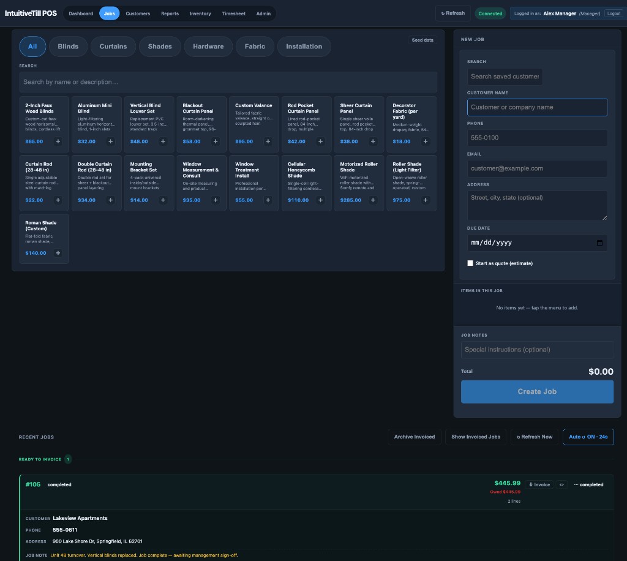627x561 pixels.
Task: Click the Create Job button
Action: pos(537,391)
